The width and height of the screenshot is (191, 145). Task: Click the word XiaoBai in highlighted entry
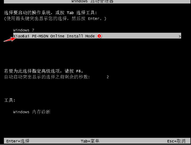[21, 36]
